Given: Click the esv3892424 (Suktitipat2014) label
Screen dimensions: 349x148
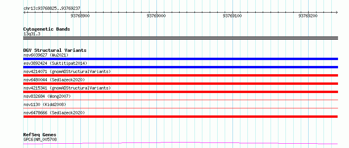Looking at the screenshot, I should pyautogui.click(x=55, y=63).
